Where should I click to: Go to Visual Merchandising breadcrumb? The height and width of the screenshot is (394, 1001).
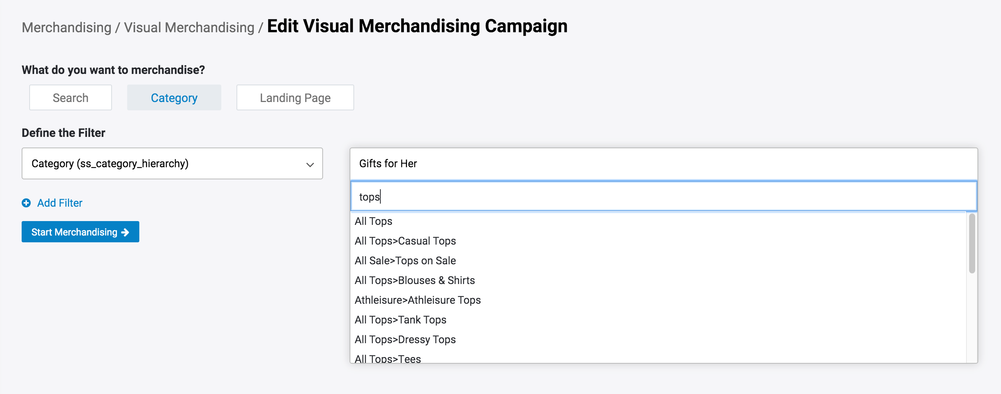pyautogui.click(x=189, y=28)
